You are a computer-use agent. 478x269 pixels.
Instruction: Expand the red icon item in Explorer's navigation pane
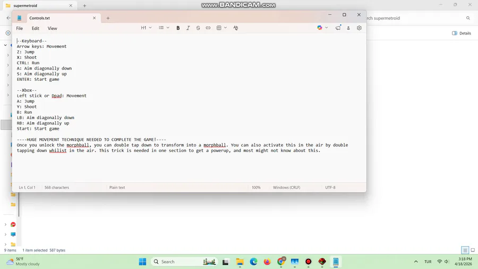click(x=5, y=224)
